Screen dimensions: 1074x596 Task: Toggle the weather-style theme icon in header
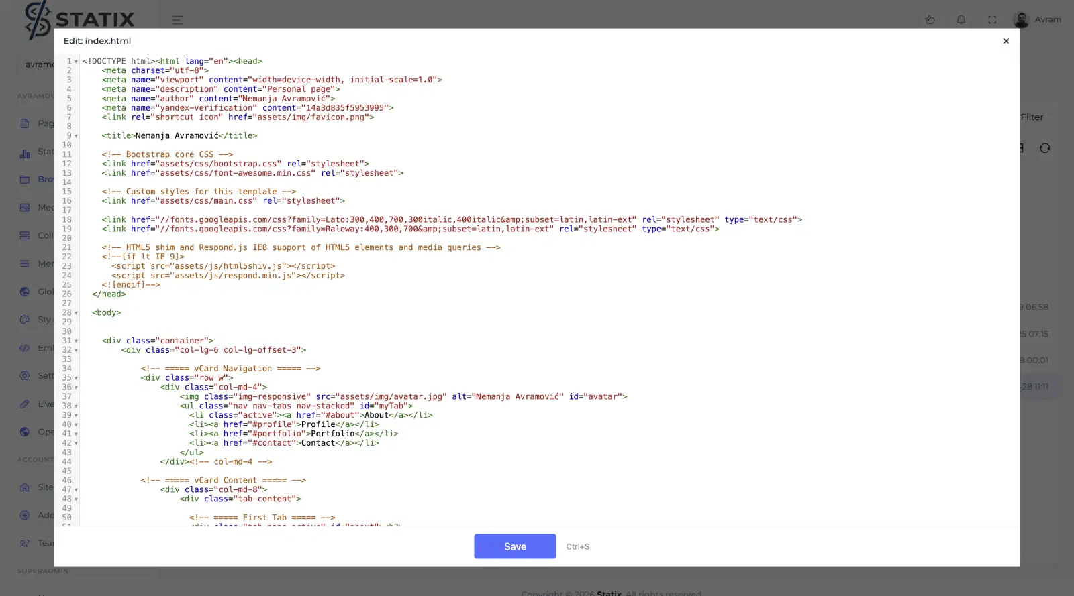[930, 19]
